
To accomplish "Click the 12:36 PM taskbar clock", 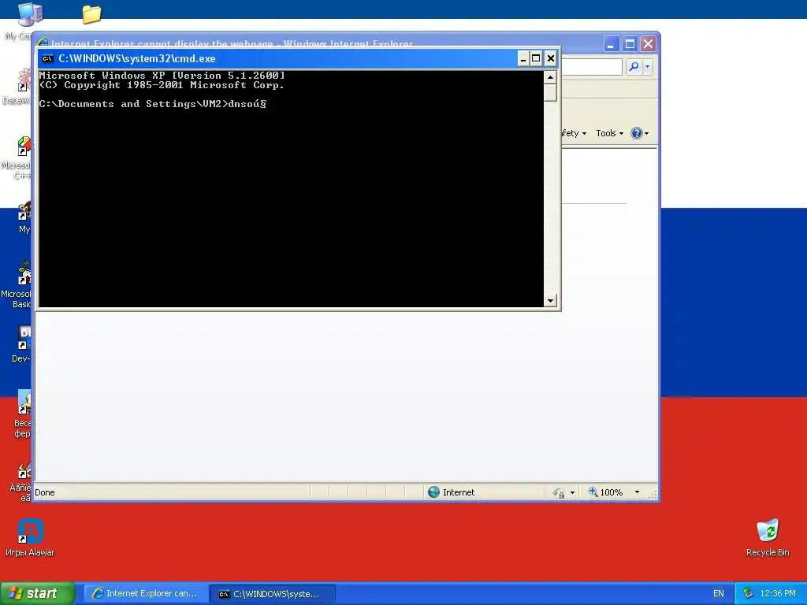I will point(778,594).
